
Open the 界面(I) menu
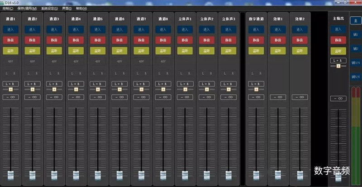[x=67, y=9]
